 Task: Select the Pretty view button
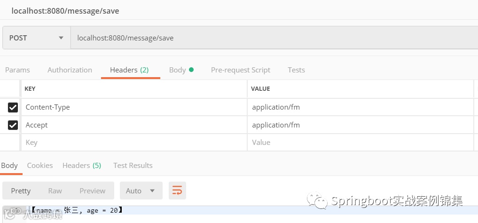pyautogui.click(x=21, y=191)
